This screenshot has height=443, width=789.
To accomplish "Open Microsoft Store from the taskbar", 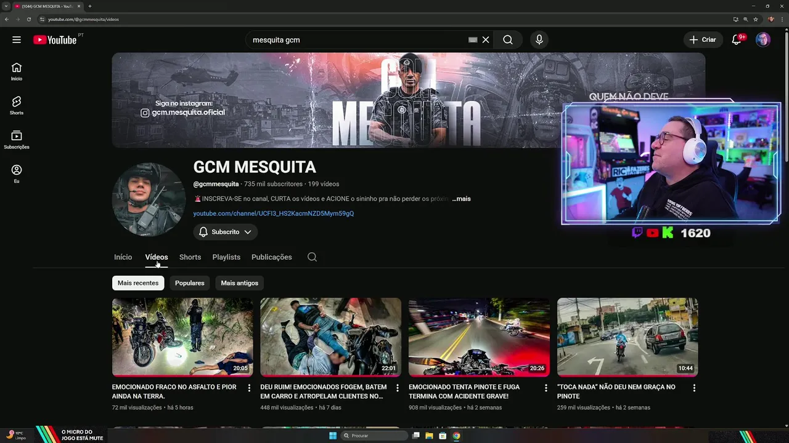I will [443, 436].
